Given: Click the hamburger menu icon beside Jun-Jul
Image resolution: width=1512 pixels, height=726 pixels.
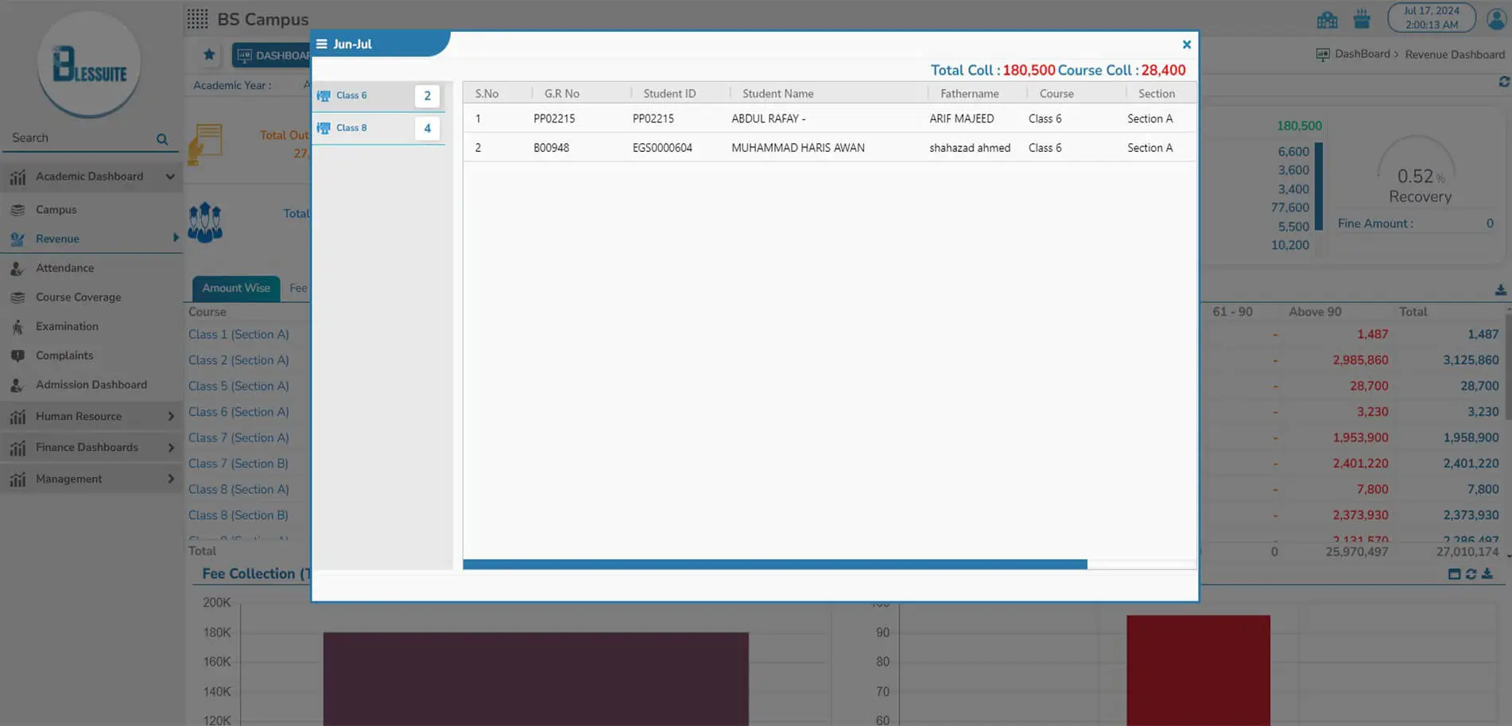Looking at the screenshot, I should click(x=322, y=45).
